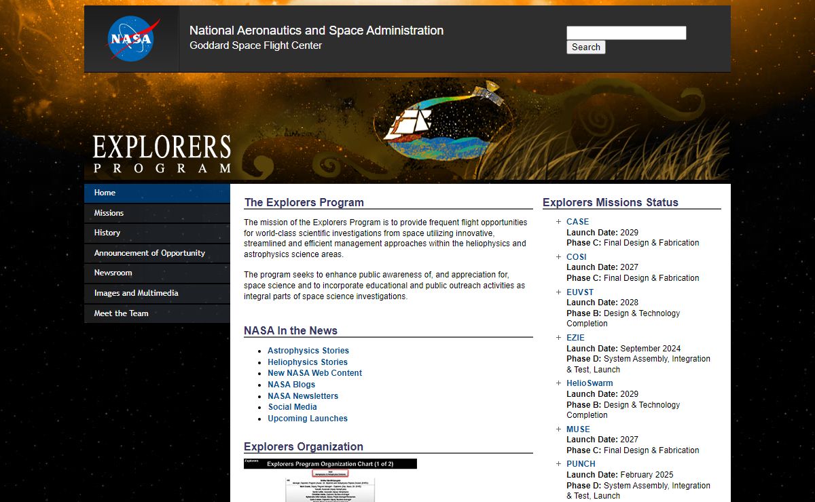This screenshot has width=815, height=502.
Task: Open Images and Multimedia menu item
Action: pyautogui.click(x=157, y=293)
